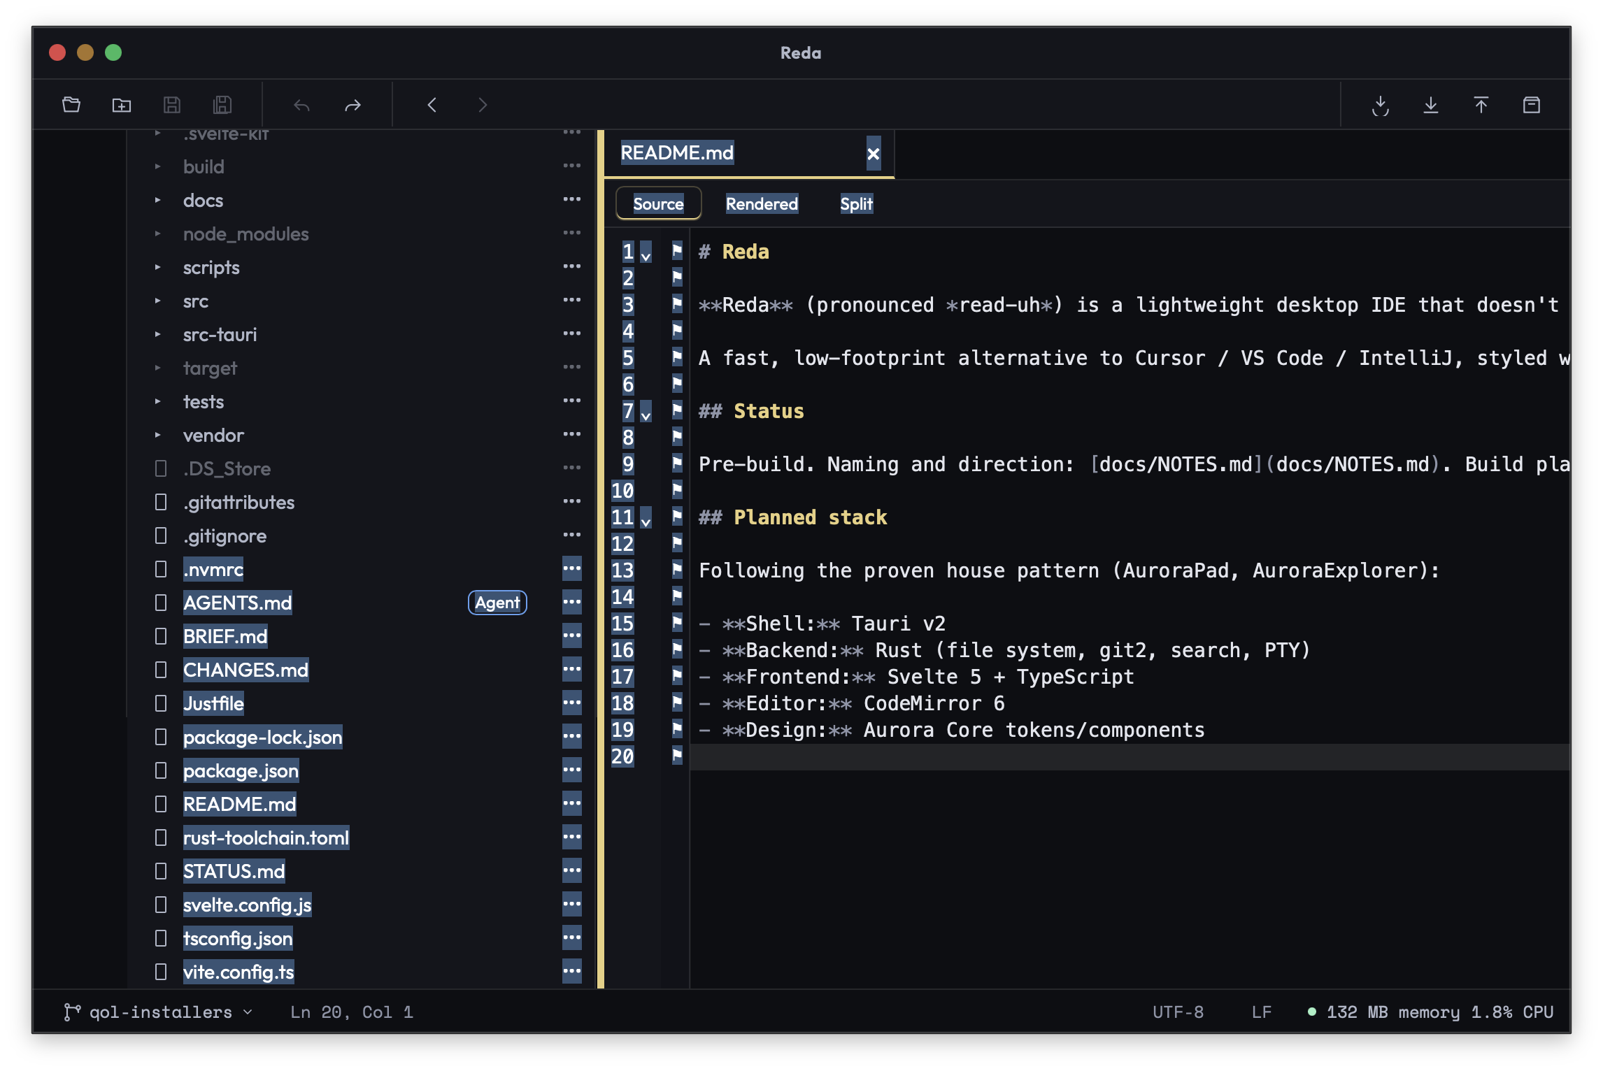Navigate forward with right chevron

(x=483, y=105)
